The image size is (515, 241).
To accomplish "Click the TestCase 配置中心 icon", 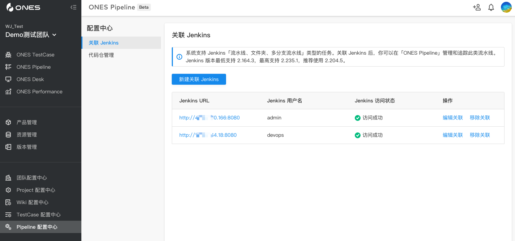I will click(x=8, y=215).
